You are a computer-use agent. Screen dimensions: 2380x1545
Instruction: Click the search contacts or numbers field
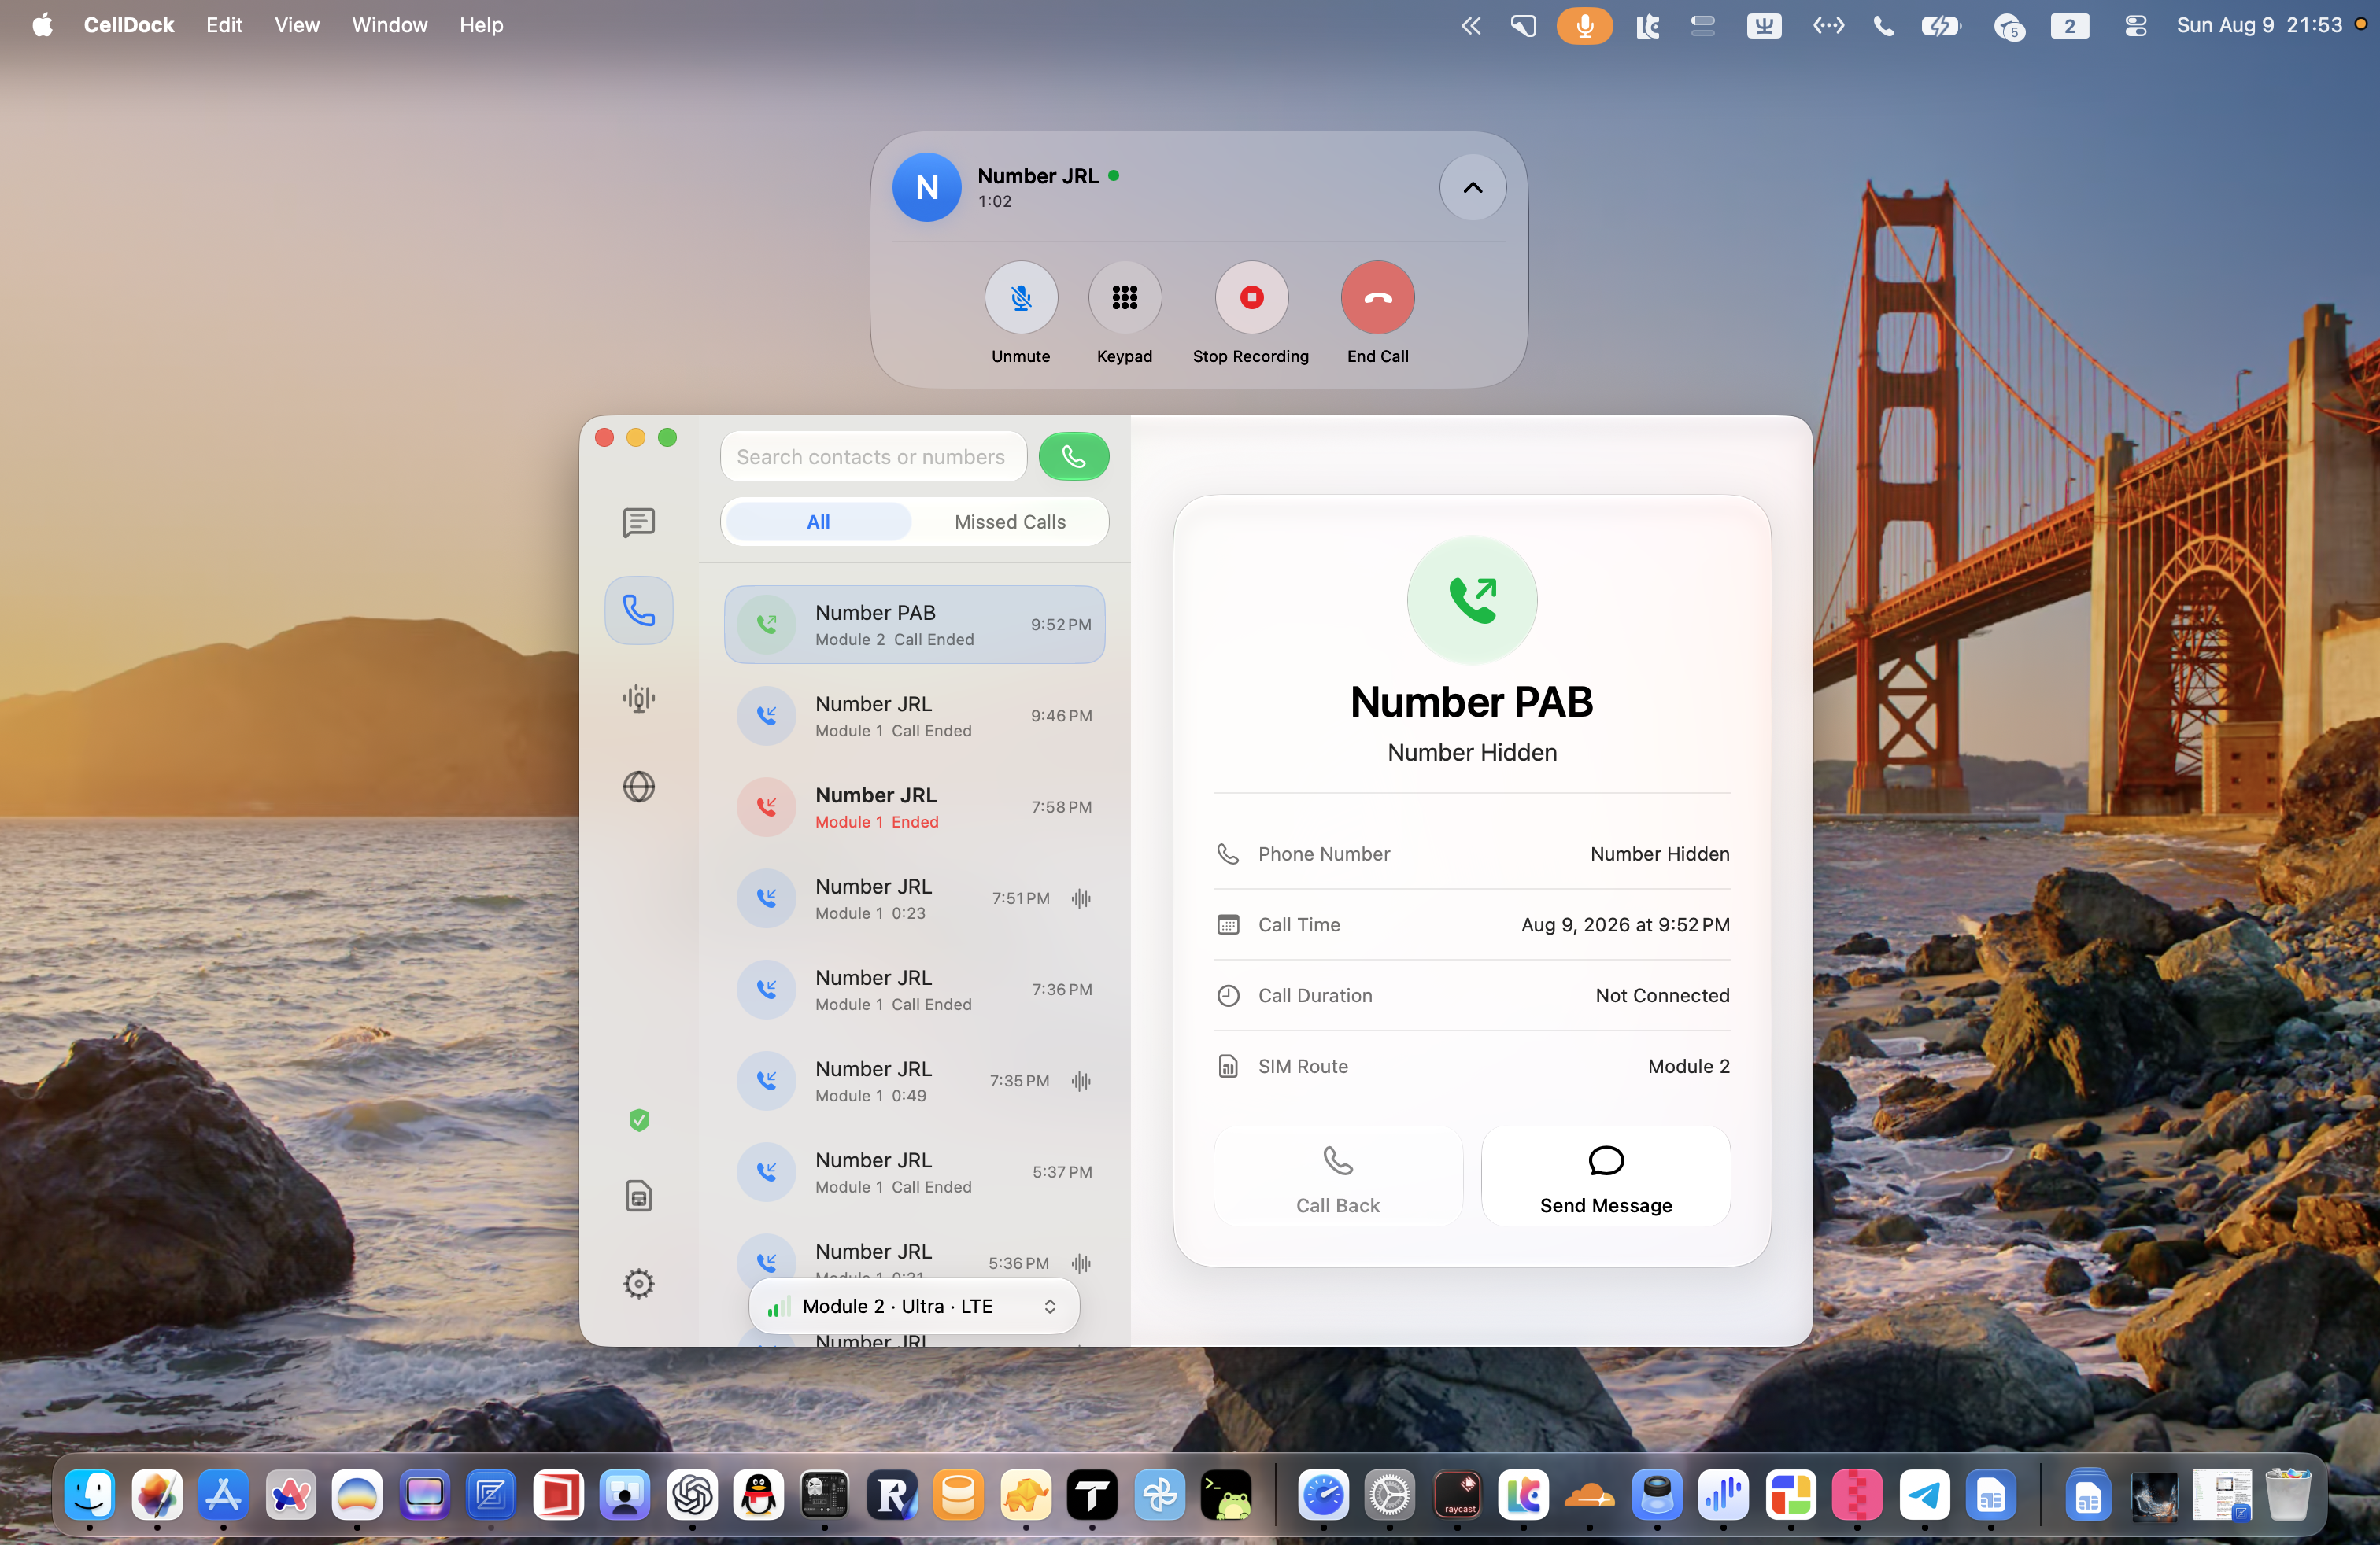pos(873,457)
